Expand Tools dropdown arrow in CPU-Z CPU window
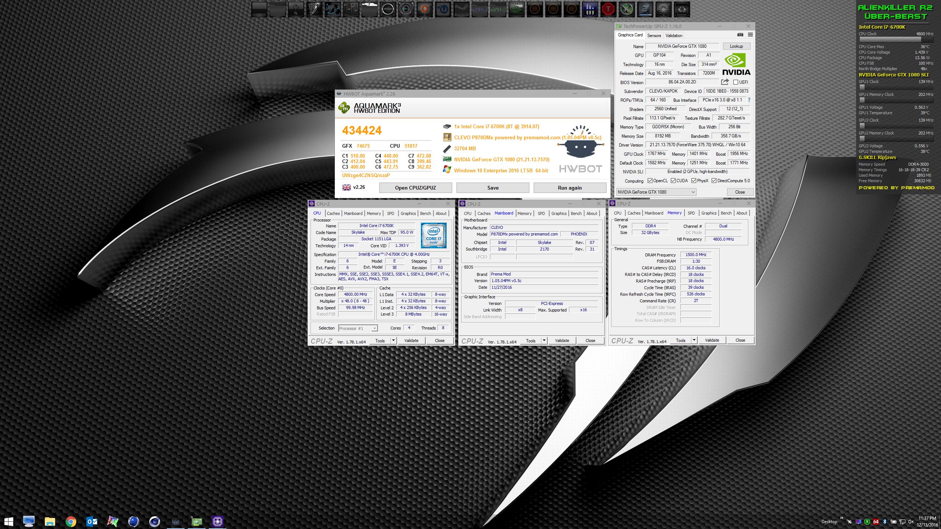Viewport: 941px width, 529px height. 393,341
